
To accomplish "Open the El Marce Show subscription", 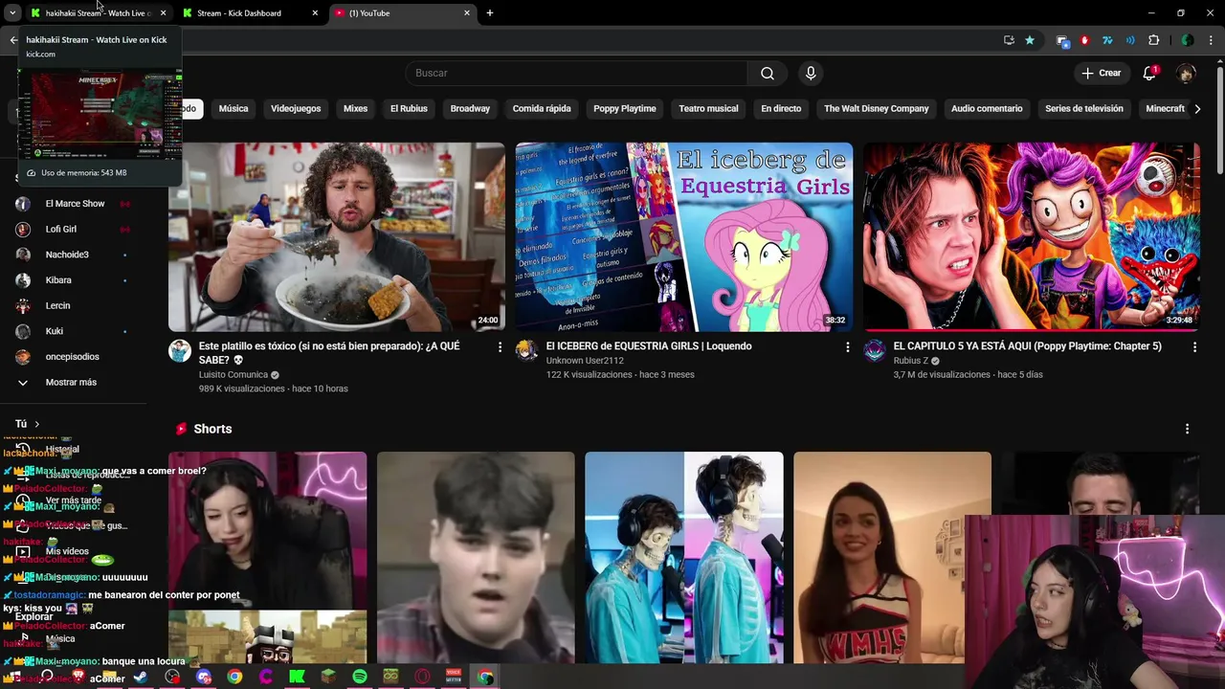I will point(73,204).
